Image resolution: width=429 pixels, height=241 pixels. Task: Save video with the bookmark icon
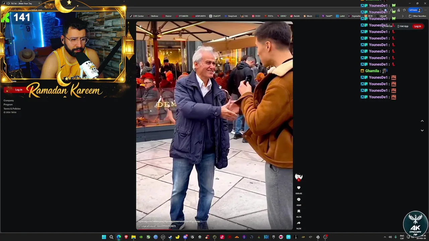(299, 211)
